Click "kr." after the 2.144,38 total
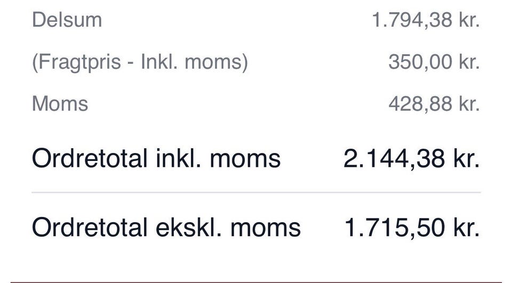512x283 pixels. 464,158
